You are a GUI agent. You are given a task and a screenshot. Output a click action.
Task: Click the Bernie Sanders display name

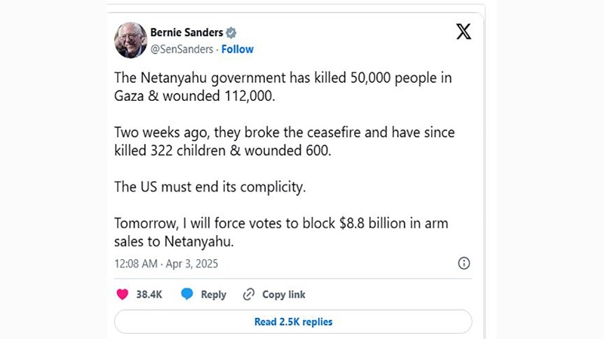click(x=186, y=34)
